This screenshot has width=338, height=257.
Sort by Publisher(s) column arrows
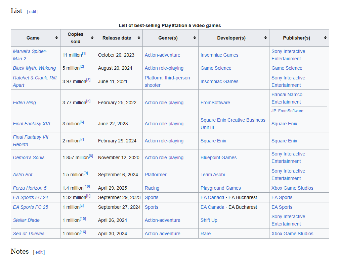pos(325,38)
